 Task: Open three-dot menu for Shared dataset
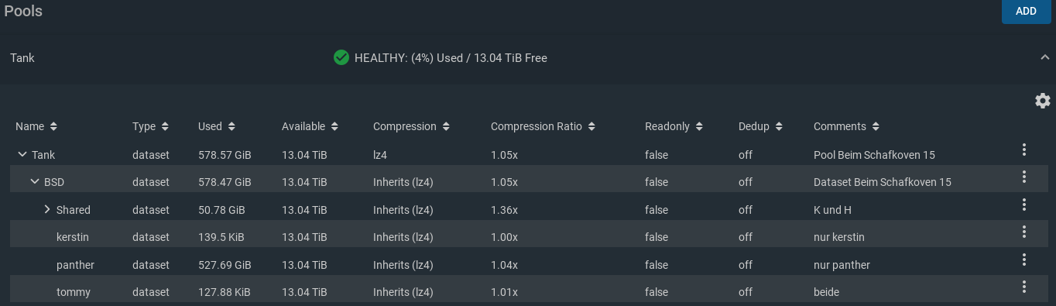[1023, 205]
